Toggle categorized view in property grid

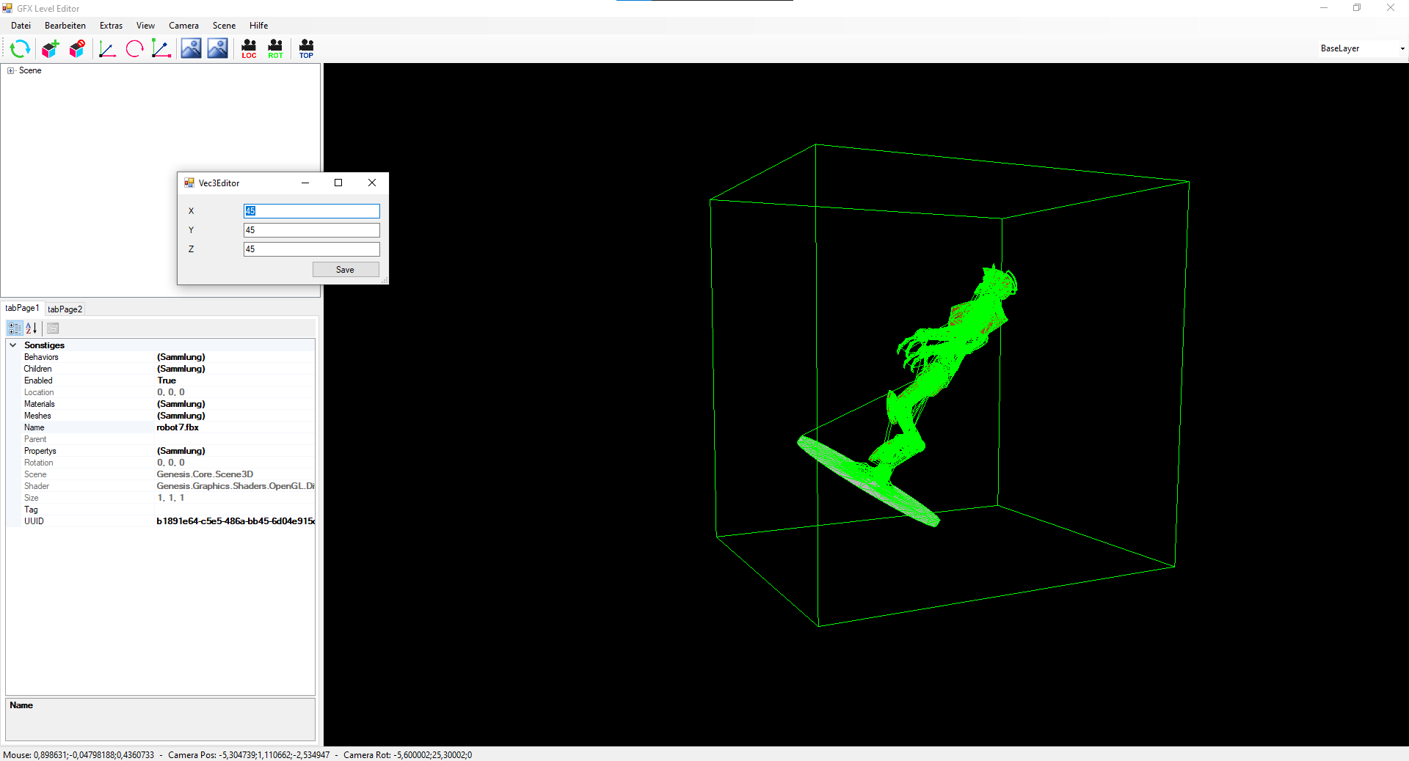pos(15,328)
